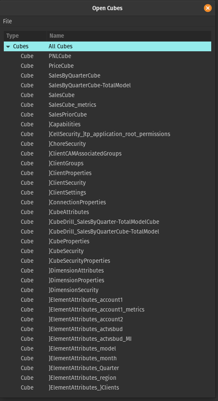Select the PriceCube entry
Image resolution: width=218 pixels, height=401 pixels.
coord(108,66)
